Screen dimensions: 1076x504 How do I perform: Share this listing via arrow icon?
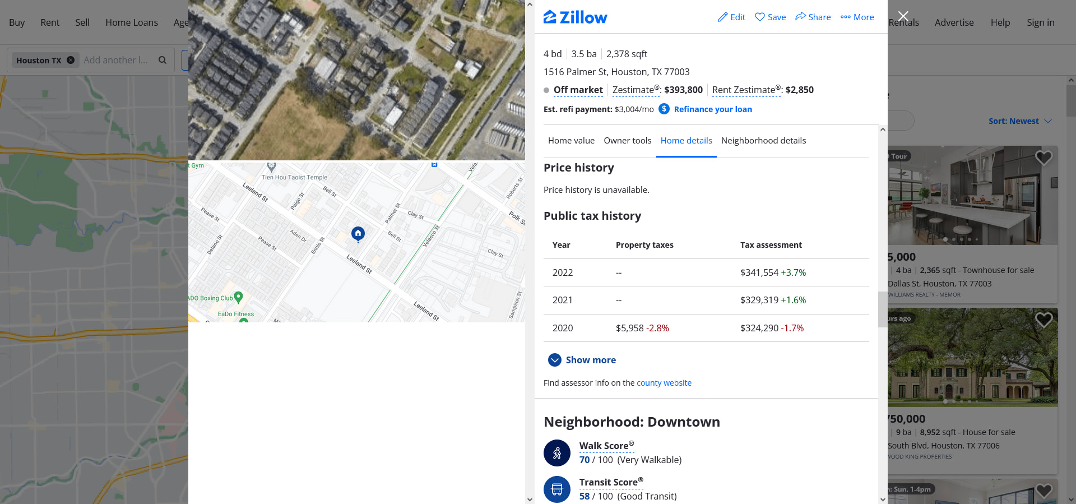[x=800, y=17]
